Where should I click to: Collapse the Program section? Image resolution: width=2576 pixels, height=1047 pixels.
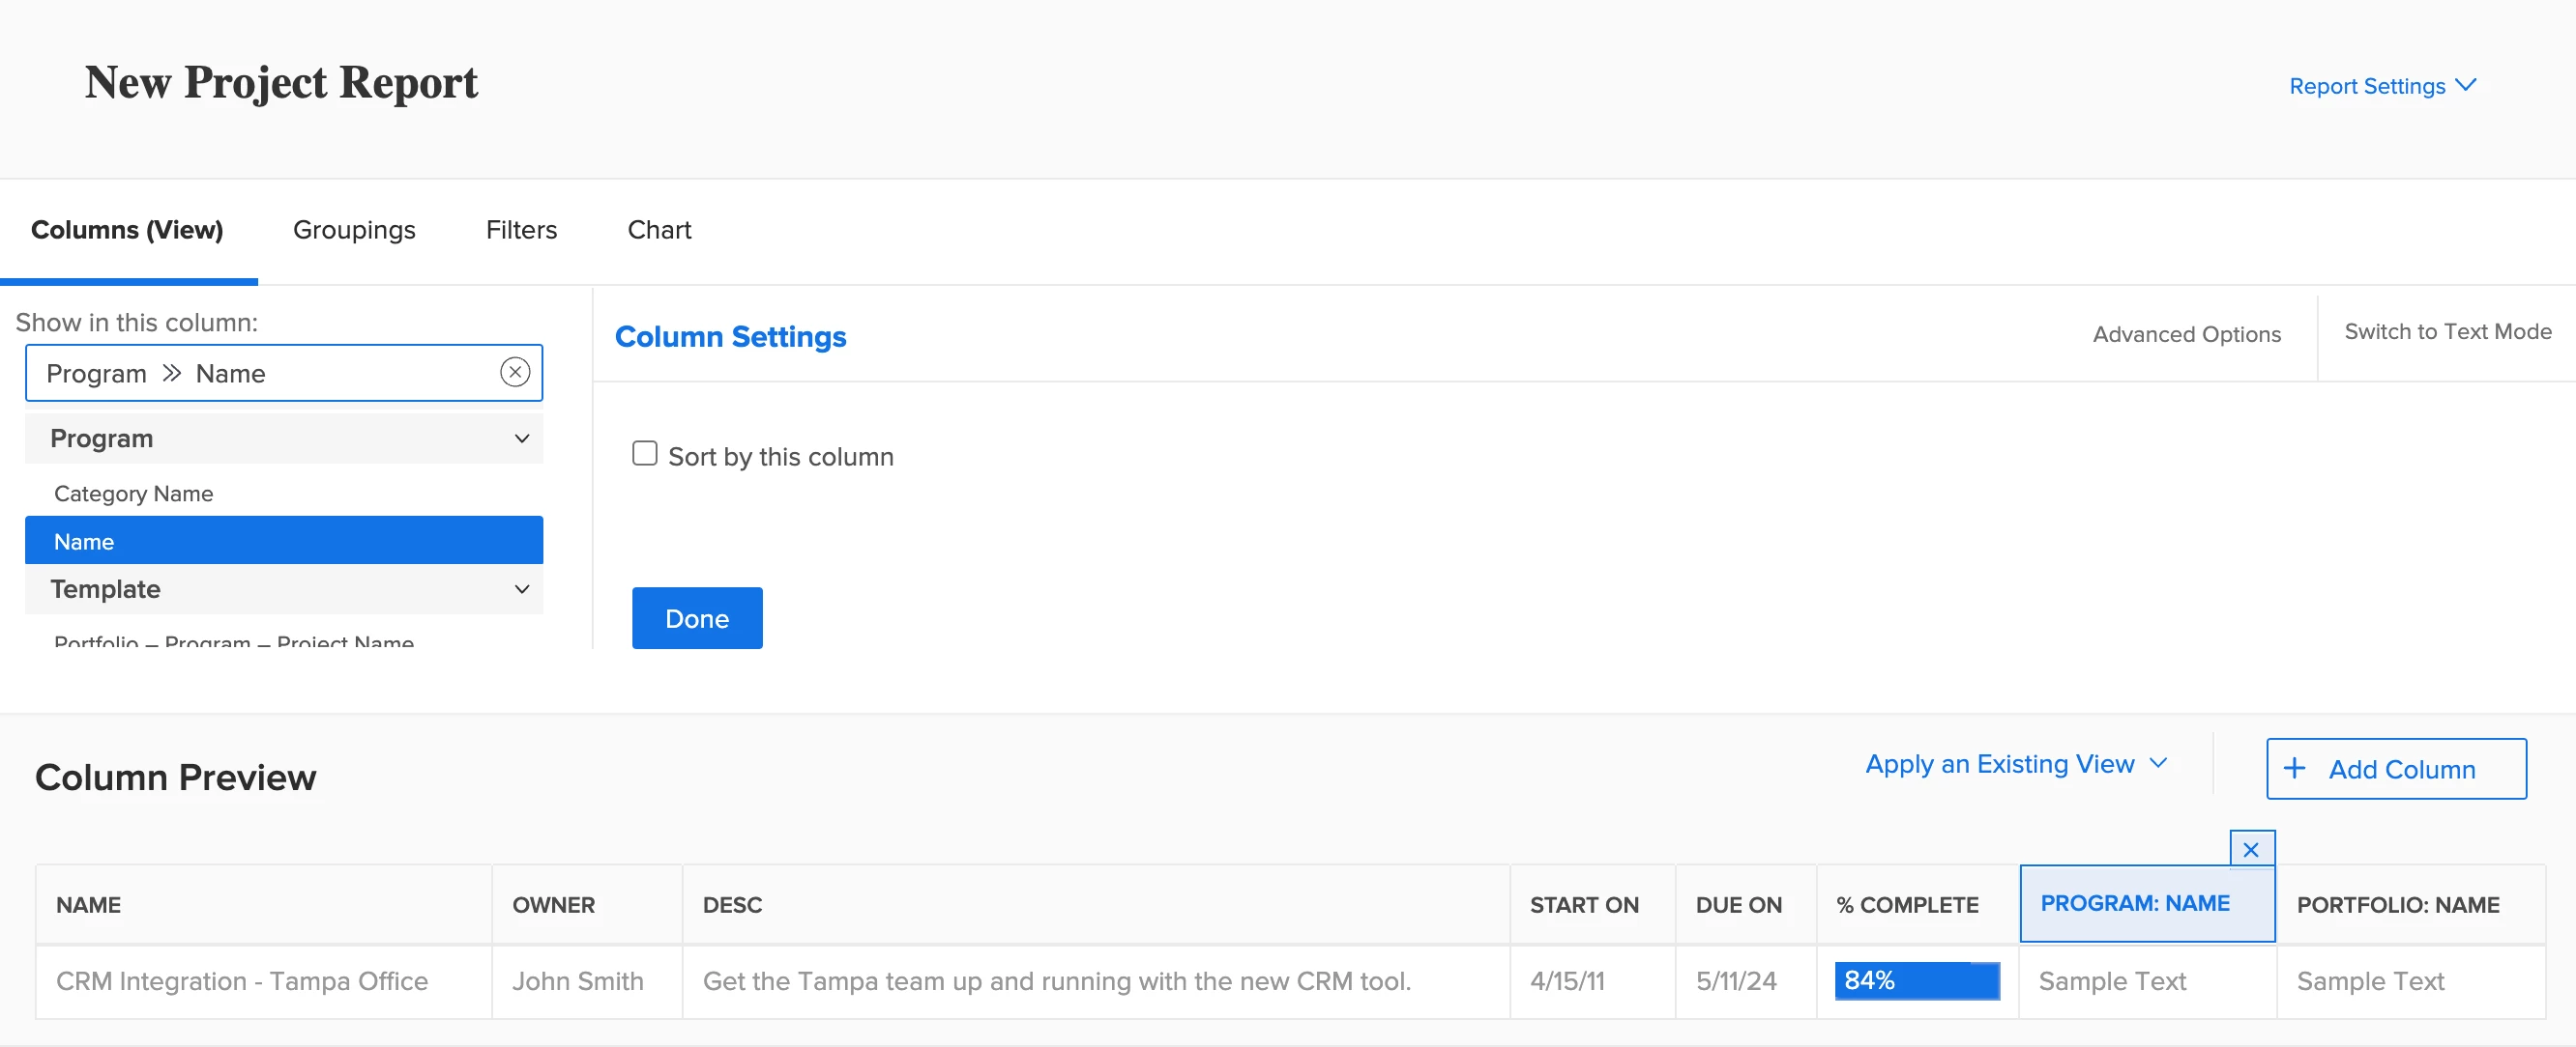[x=521, y=439]
